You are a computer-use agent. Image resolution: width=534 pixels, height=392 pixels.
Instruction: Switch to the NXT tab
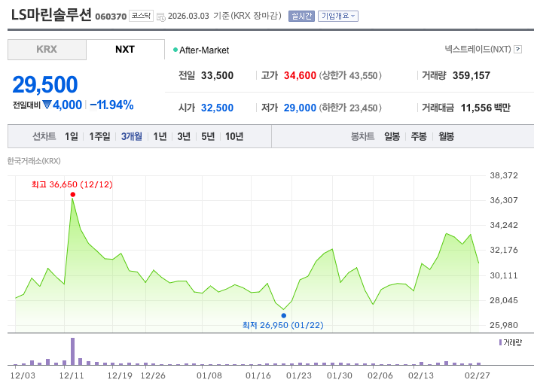125,50
